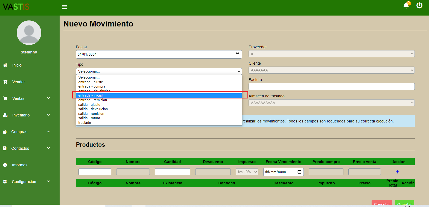The height and width of the screenshot is (207, 429).
Task: Click the blue plus add product icon
Action: pyautogui.click(x=397, y=172)
